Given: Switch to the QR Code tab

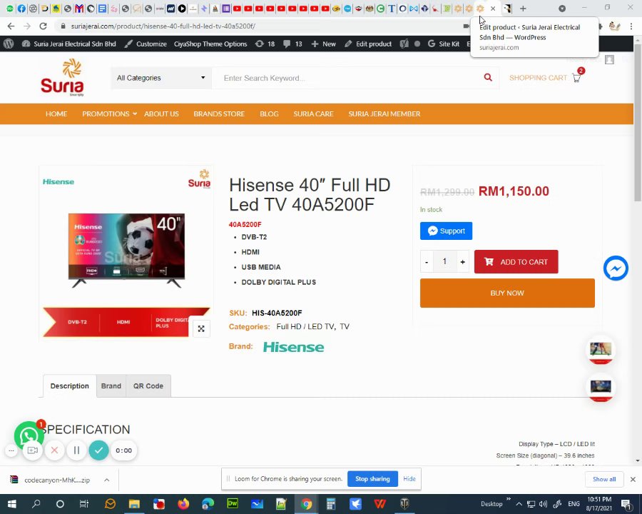Looking at the screenshot, I should pos(148,386).
